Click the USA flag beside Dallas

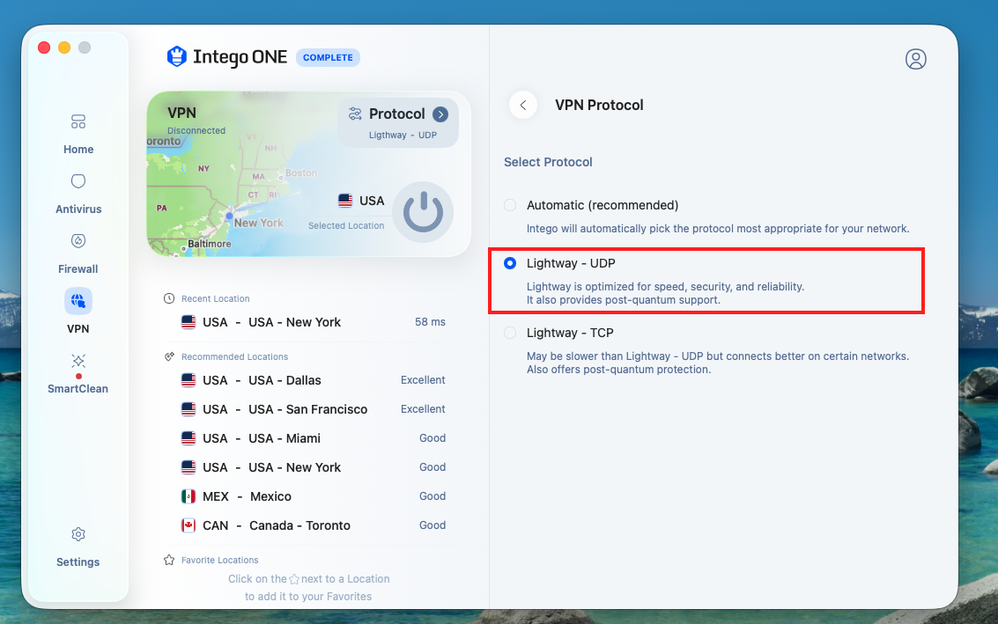(x=189, y=380)
